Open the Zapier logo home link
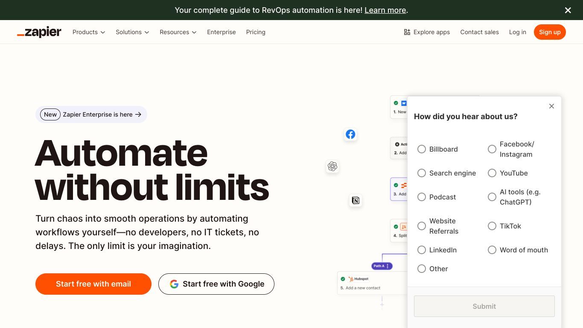 point(39,32)
